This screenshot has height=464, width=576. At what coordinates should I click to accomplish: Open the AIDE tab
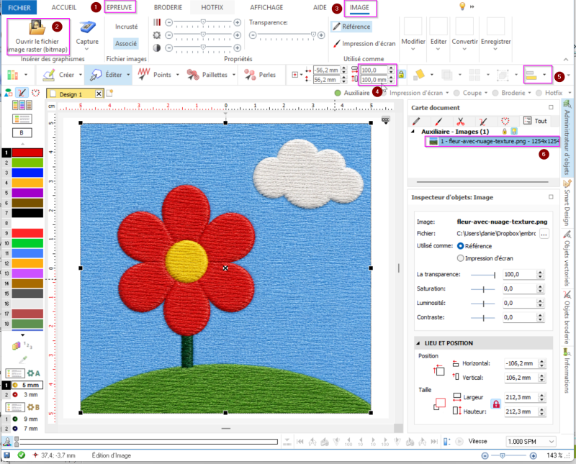click(320, 7)
